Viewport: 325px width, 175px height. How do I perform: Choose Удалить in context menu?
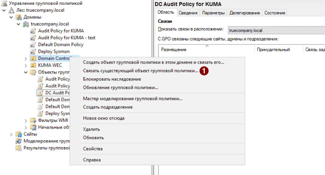[x=91, y=129]
